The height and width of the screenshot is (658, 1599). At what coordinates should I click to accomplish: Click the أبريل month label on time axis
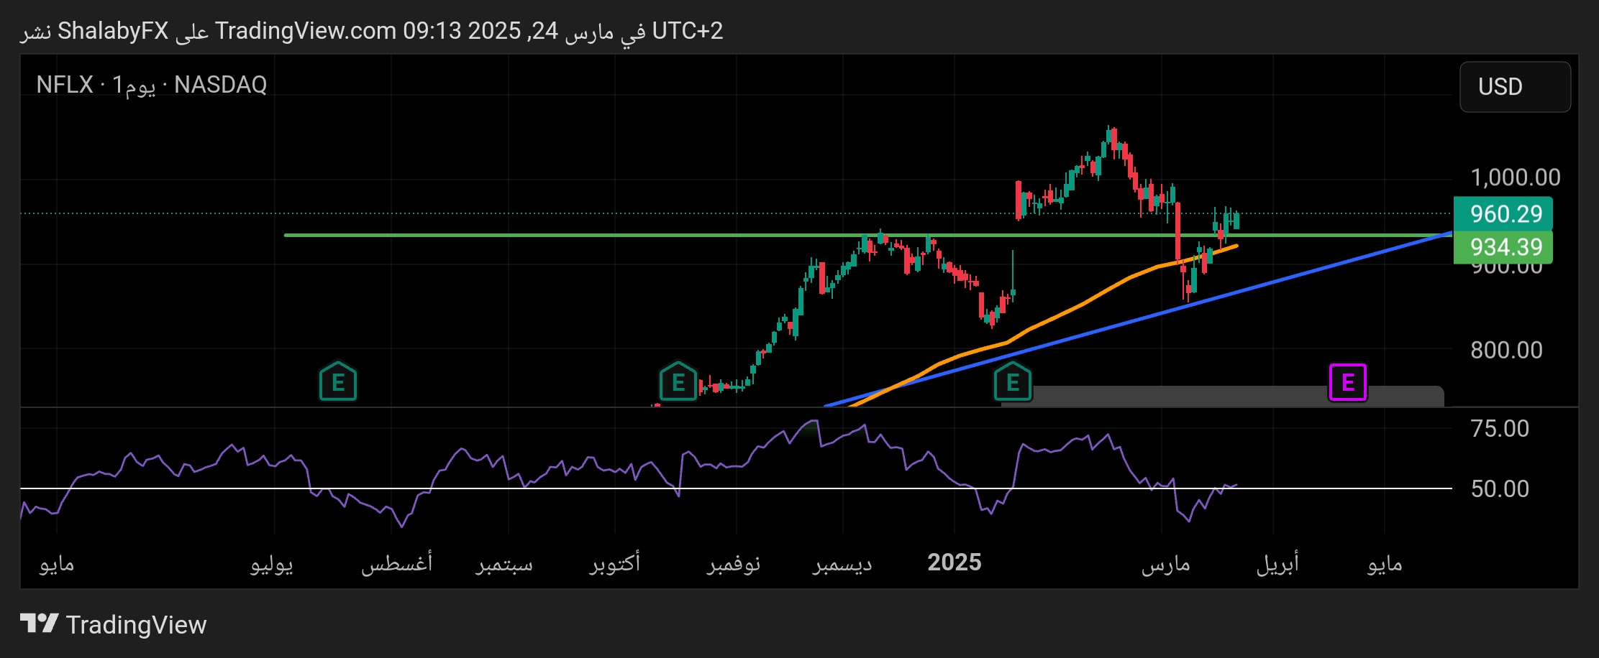(1277, 564)
